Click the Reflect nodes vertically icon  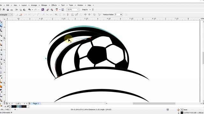coord(89,15)
